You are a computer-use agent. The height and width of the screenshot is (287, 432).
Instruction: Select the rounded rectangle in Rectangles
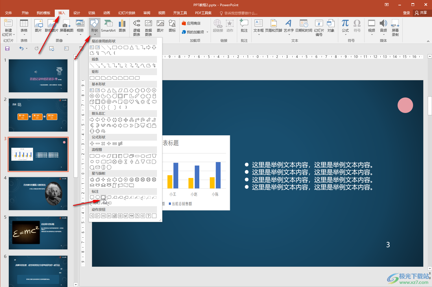coord(98,78)
